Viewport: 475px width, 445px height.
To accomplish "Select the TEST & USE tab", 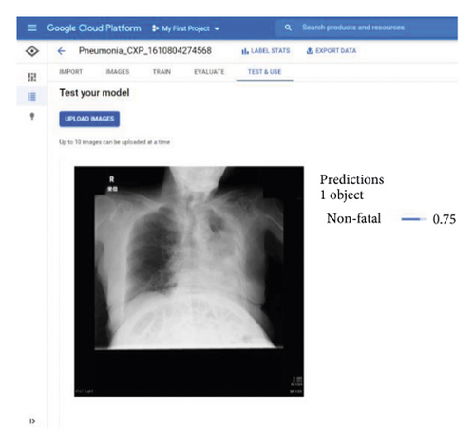I will tap(265, 72).
